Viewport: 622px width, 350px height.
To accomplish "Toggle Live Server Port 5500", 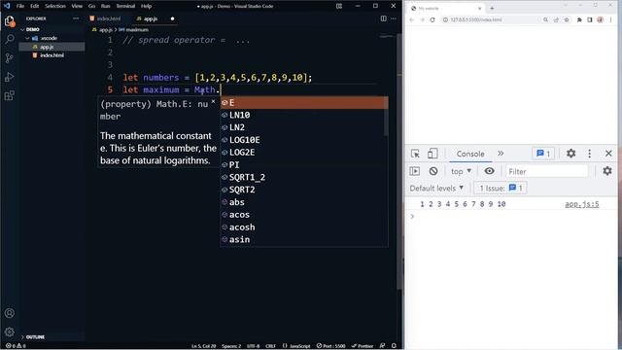I will [330, 346].
